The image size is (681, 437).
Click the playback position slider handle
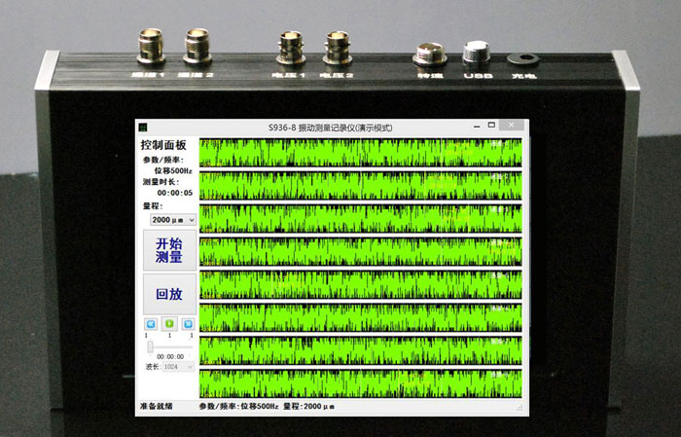click(x=150, y=346)
